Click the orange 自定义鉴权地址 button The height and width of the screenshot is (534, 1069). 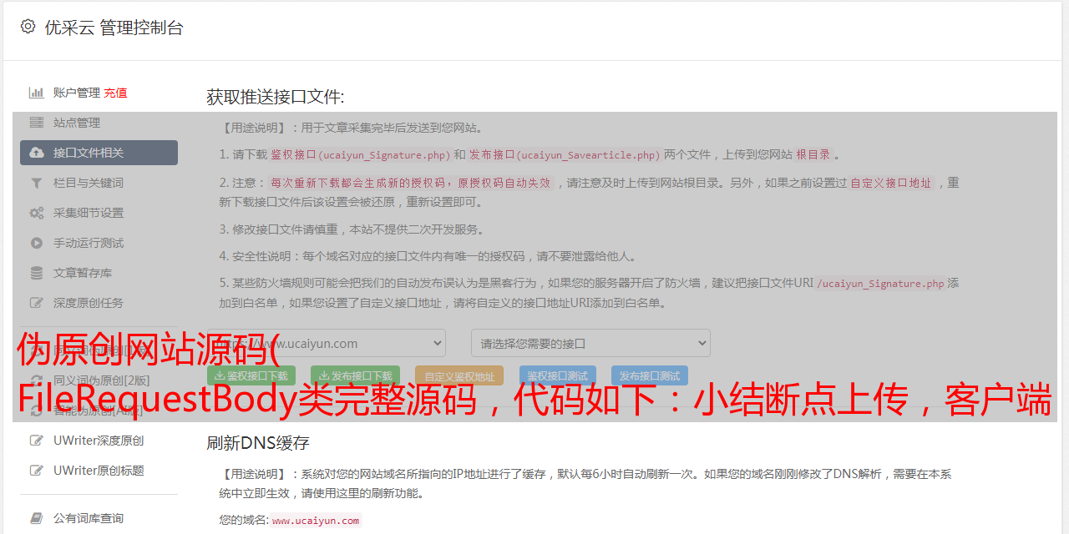[x=459, y=376]
